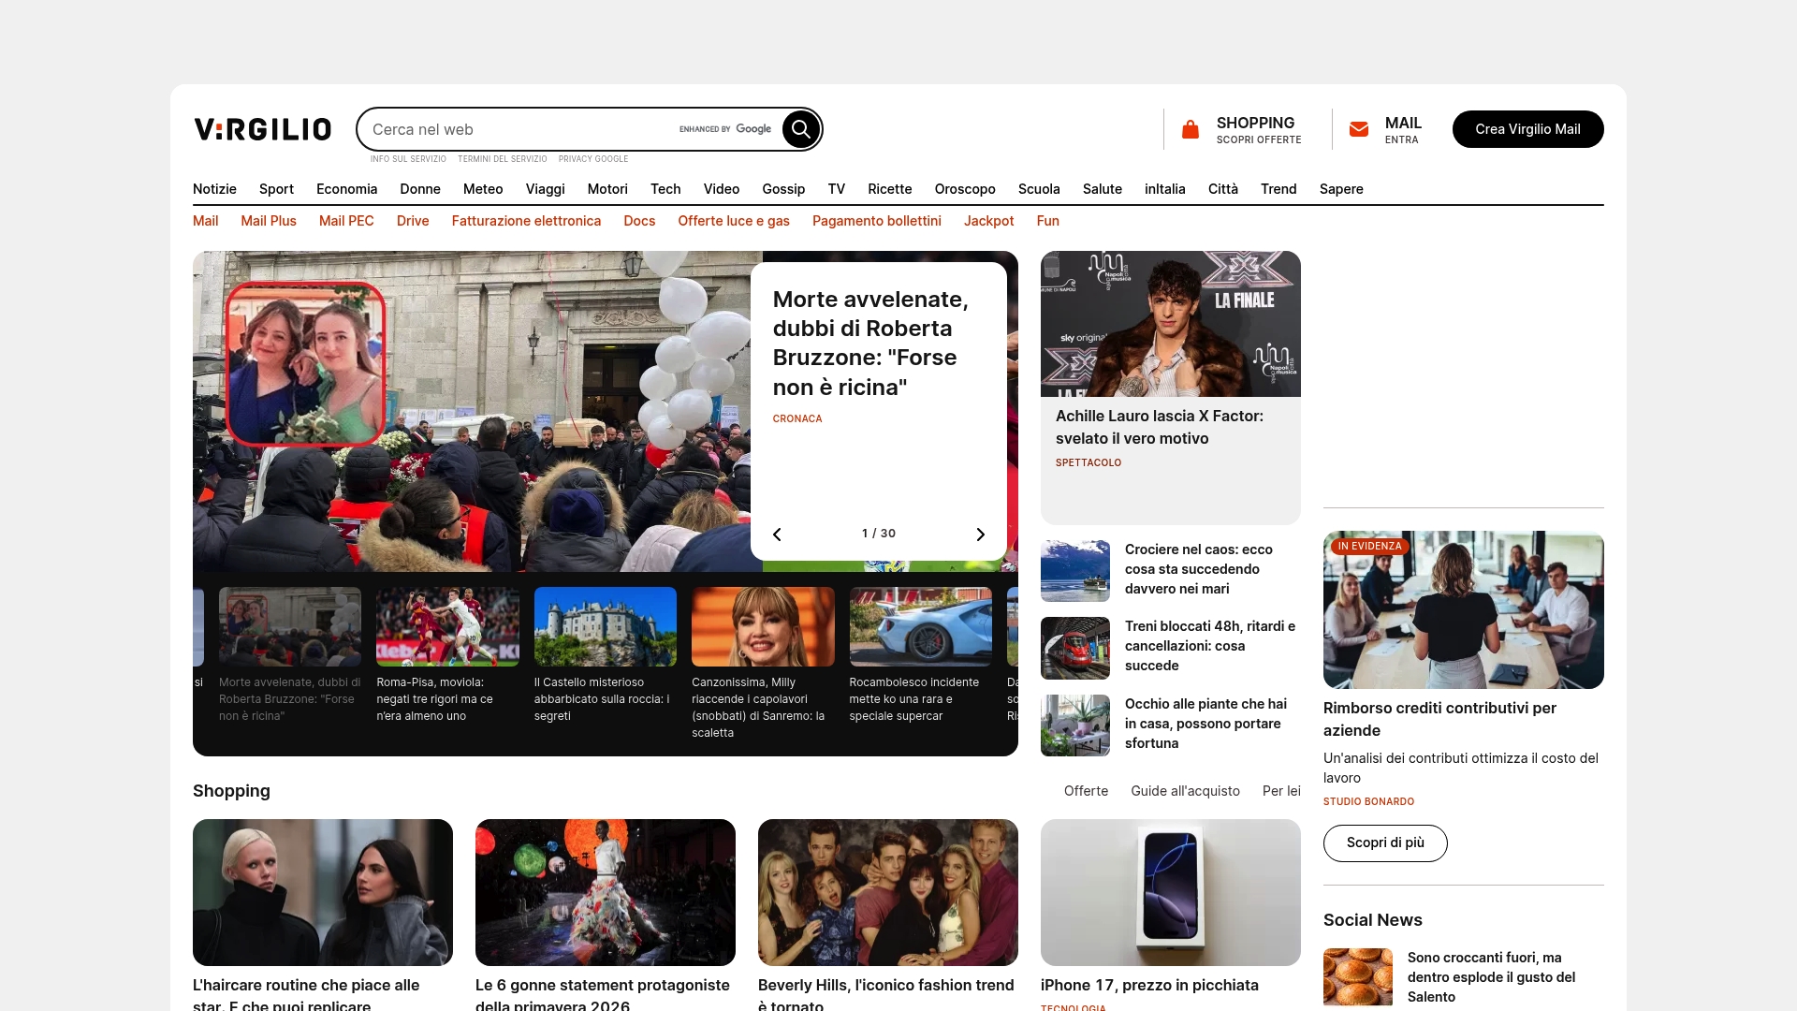Screen dimensions: 1797x1011
Task: Advance the carousel with the right arrow
Action: [x=980, y=534]
